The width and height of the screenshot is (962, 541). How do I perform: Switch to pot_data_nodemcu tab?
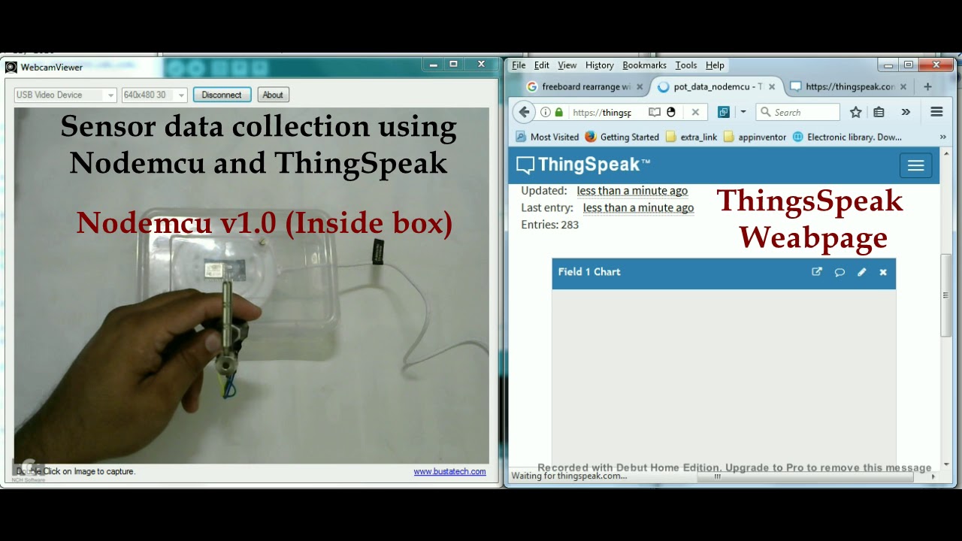pyautogui.click(x=716, y=86)
